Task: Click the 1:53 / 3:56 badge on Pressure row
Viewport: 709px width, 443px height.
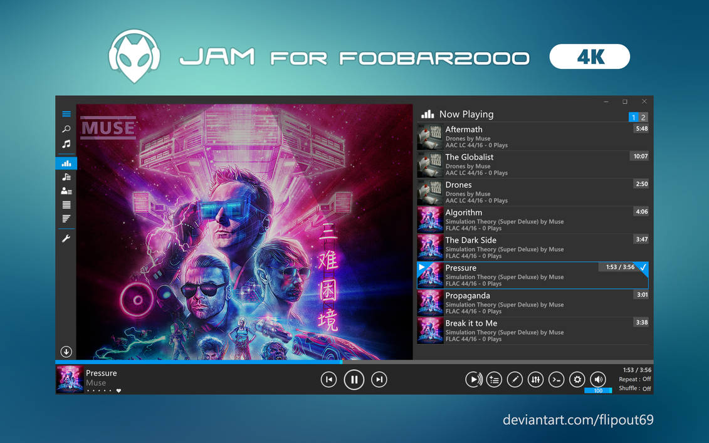Action: coord(621,267)
